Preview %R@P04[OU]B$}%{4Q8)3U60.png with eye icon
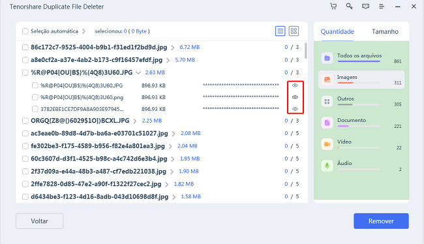The height and width of the screenshot is (244, 424). point(295,97)
